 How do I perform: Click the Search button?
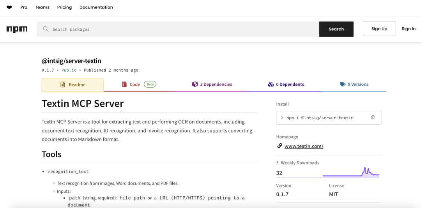[x=336, y=29]
